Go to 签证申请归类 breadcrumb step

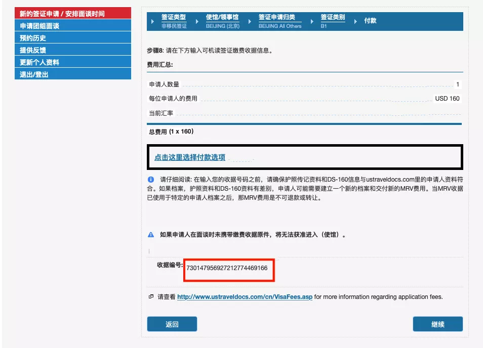click(276, 17)
